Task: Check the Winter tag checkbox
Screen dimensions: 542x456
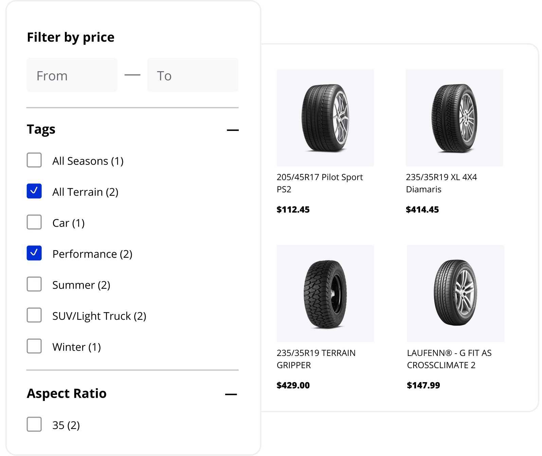Action: 34,346
